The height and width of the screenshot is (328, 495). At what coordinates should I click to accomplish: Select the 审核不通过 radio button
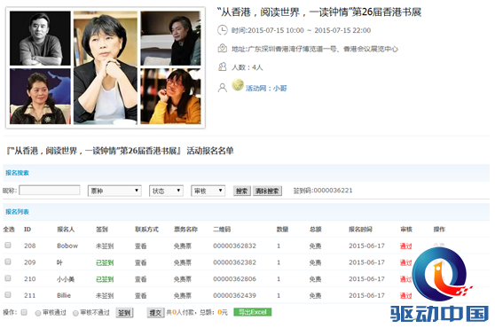tap(75, 313)
